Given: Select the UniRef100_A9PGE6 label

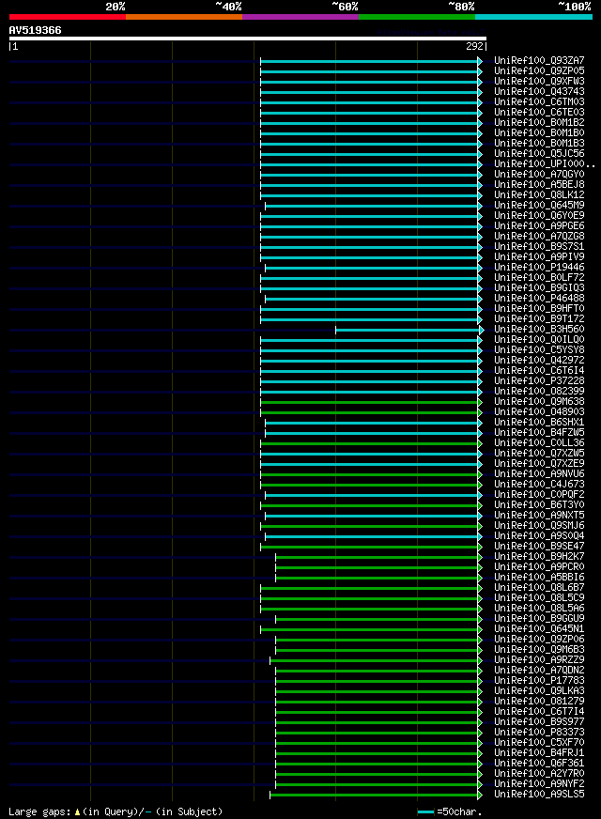Looking at the screenshot, I should pos(539,226).
